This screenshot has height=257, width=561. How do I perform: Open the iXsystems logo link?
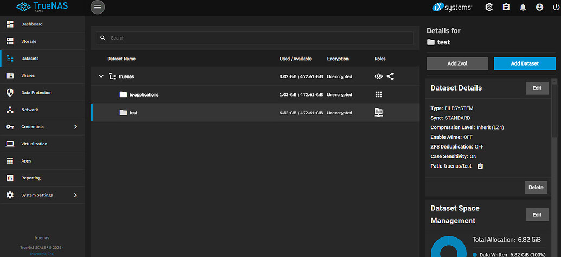[x=452, y=7]
